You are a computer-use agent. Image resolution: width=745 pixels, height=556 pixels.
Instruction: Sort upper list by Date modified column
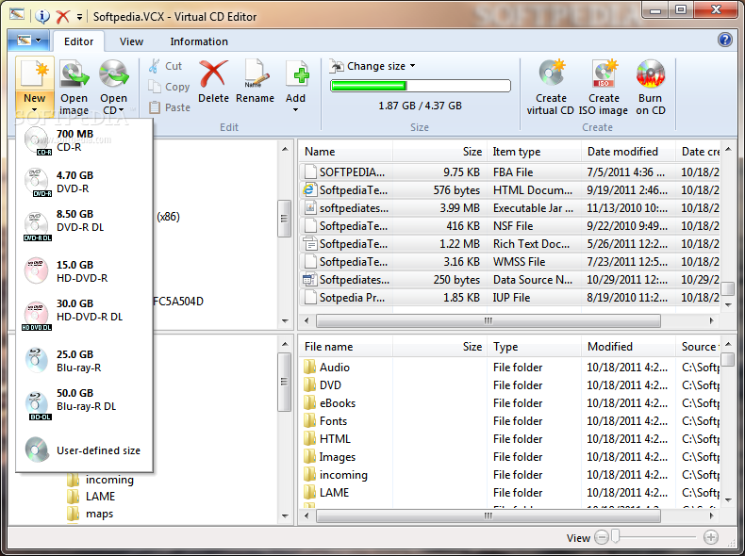point(628,152)
